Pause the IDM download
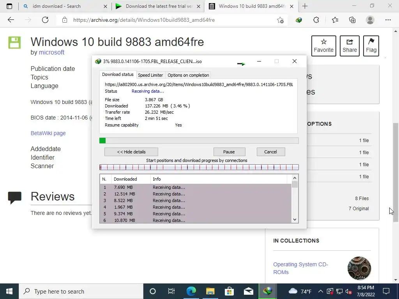Viewport: 399px width, 299px height. tap(229, 152)
